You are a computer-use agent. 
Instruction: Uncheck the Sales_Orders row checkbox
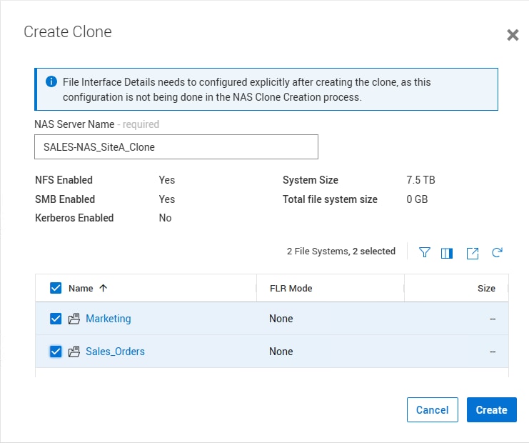[x=56, y=351]
